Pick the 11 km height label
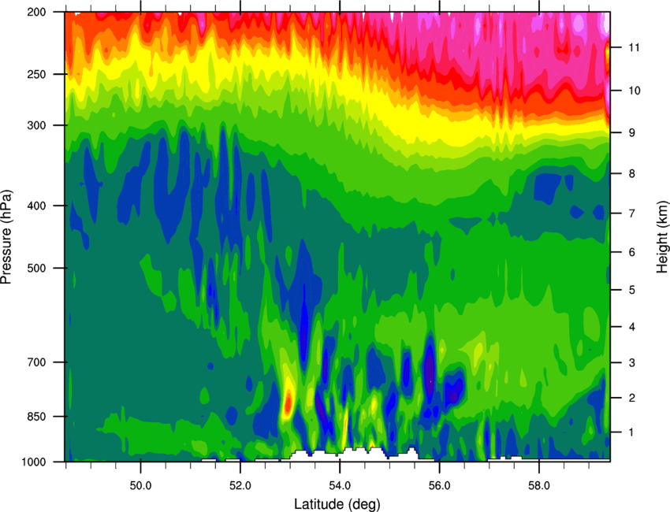 (x=635, y=47)
